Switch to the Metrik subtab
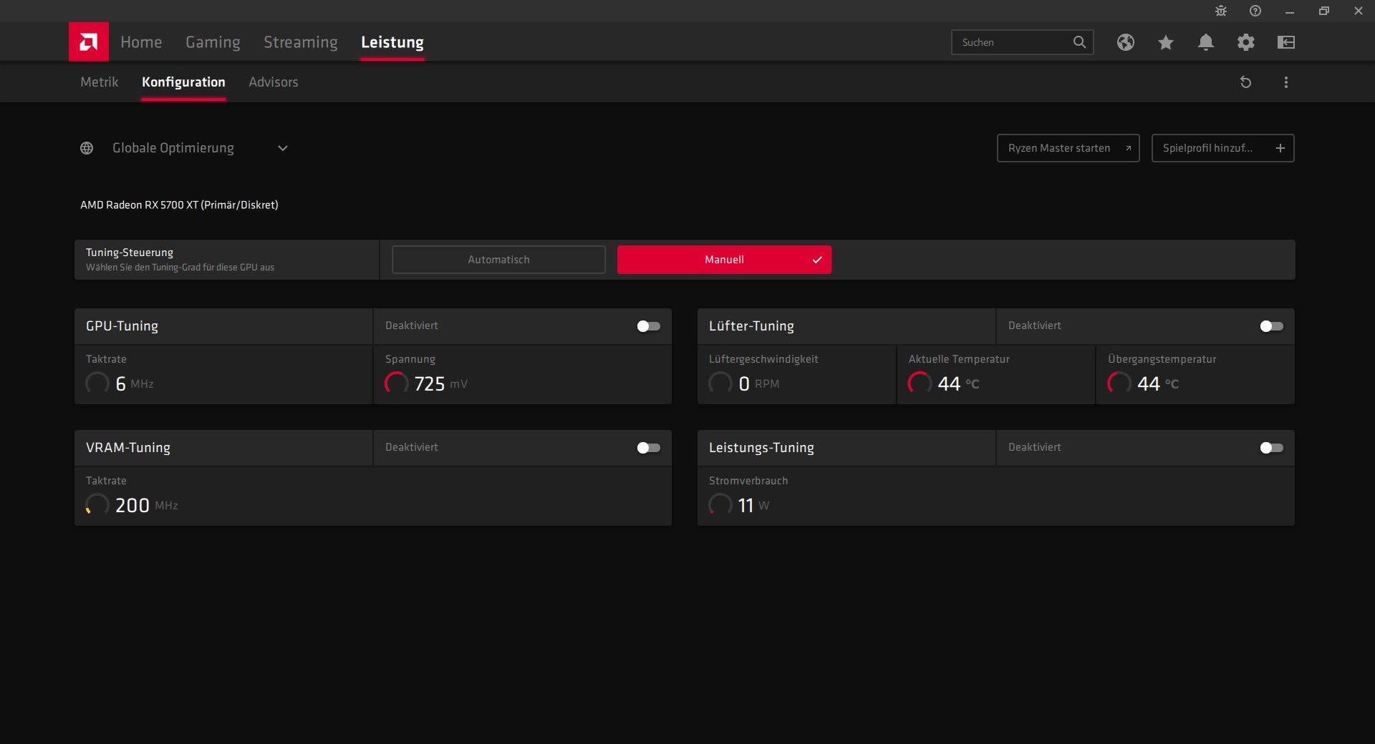The height and width of the screenshot is (744, 1375). (x=100, y=82)
